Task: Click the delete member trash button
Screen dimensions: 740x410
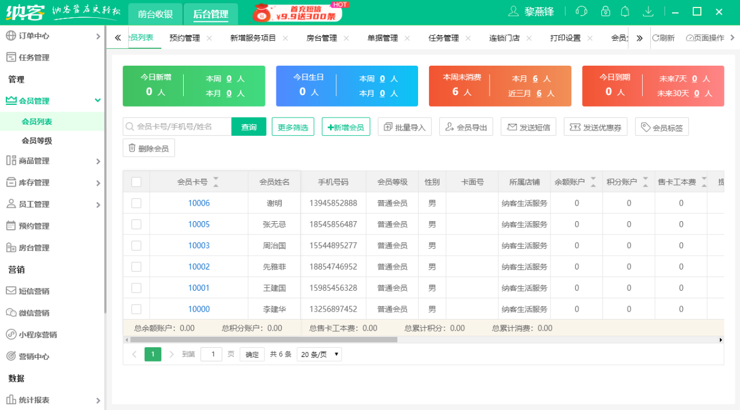Action: (149, 148)
